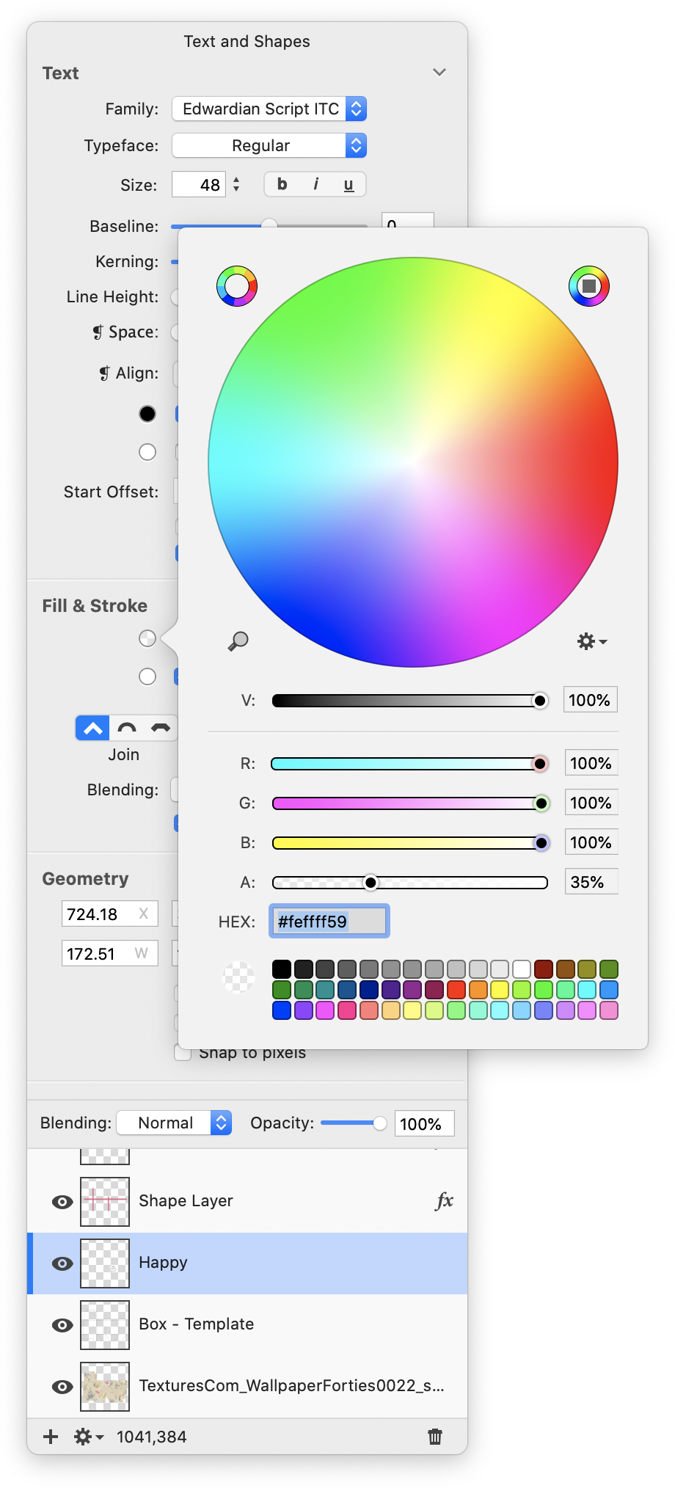675x1488 pixels.
Task: Change the layer Blending mode dropdown
Action: click(174, 1123)
